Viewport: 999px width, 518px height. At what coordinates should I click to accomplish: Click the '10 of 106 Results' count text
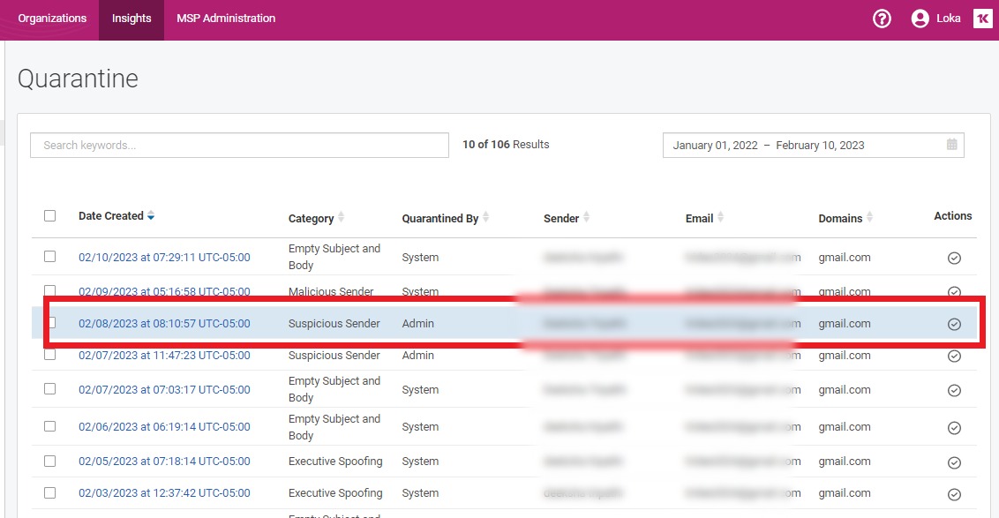click(x=506, y=145)
